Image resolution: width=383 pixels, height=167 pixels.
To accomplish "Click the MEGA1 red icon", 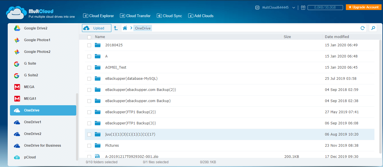I will [17, 99].
